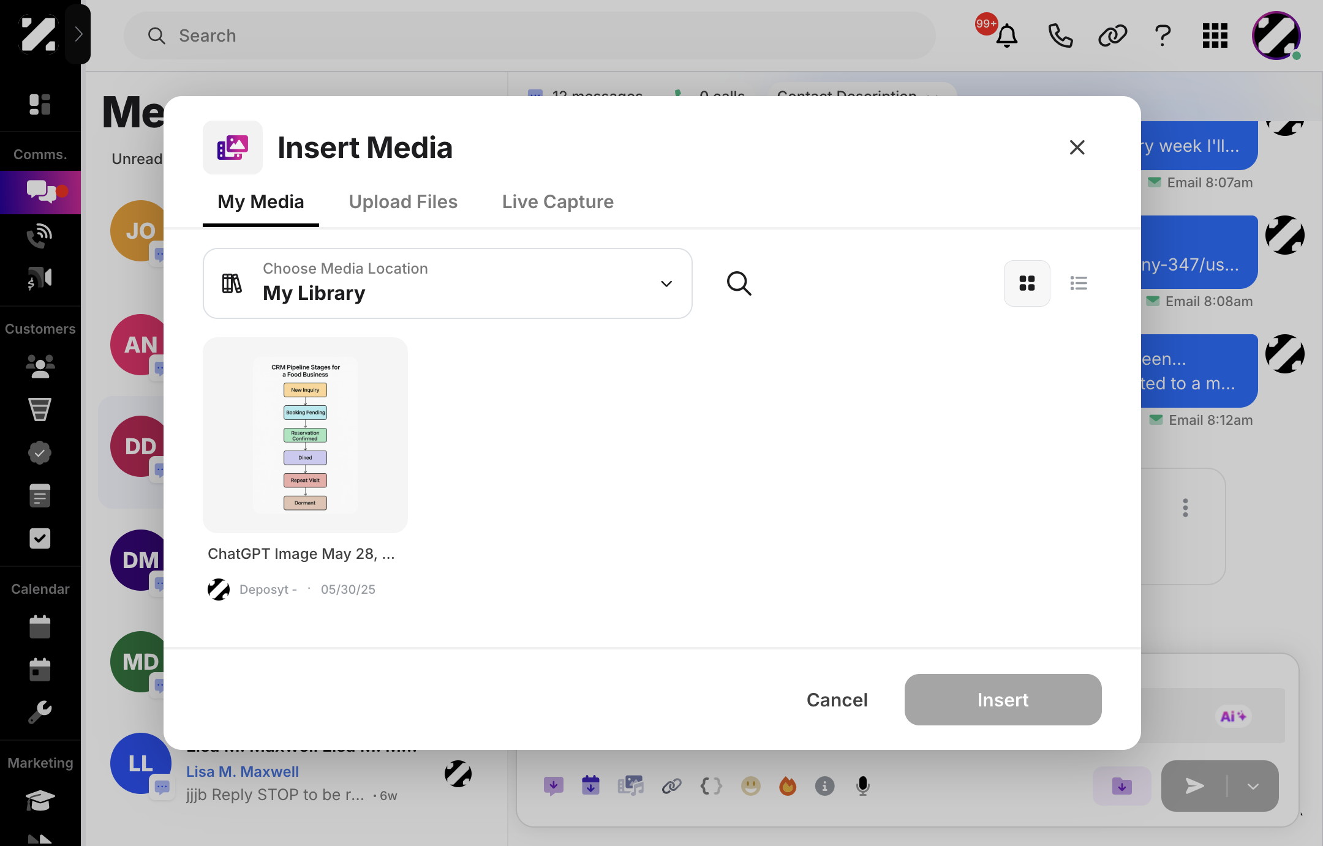Select the My Media tab
This screenshot has height=846, width=1323.
[x=261, y=202]
